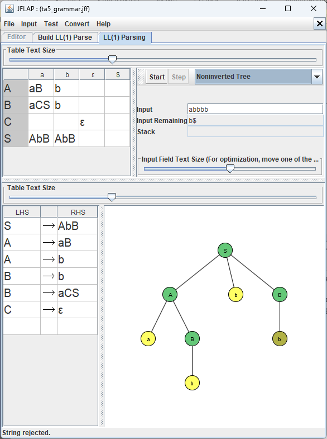Select the A node in the parse tree
The image size is (327, 439).
pos(170,295)
